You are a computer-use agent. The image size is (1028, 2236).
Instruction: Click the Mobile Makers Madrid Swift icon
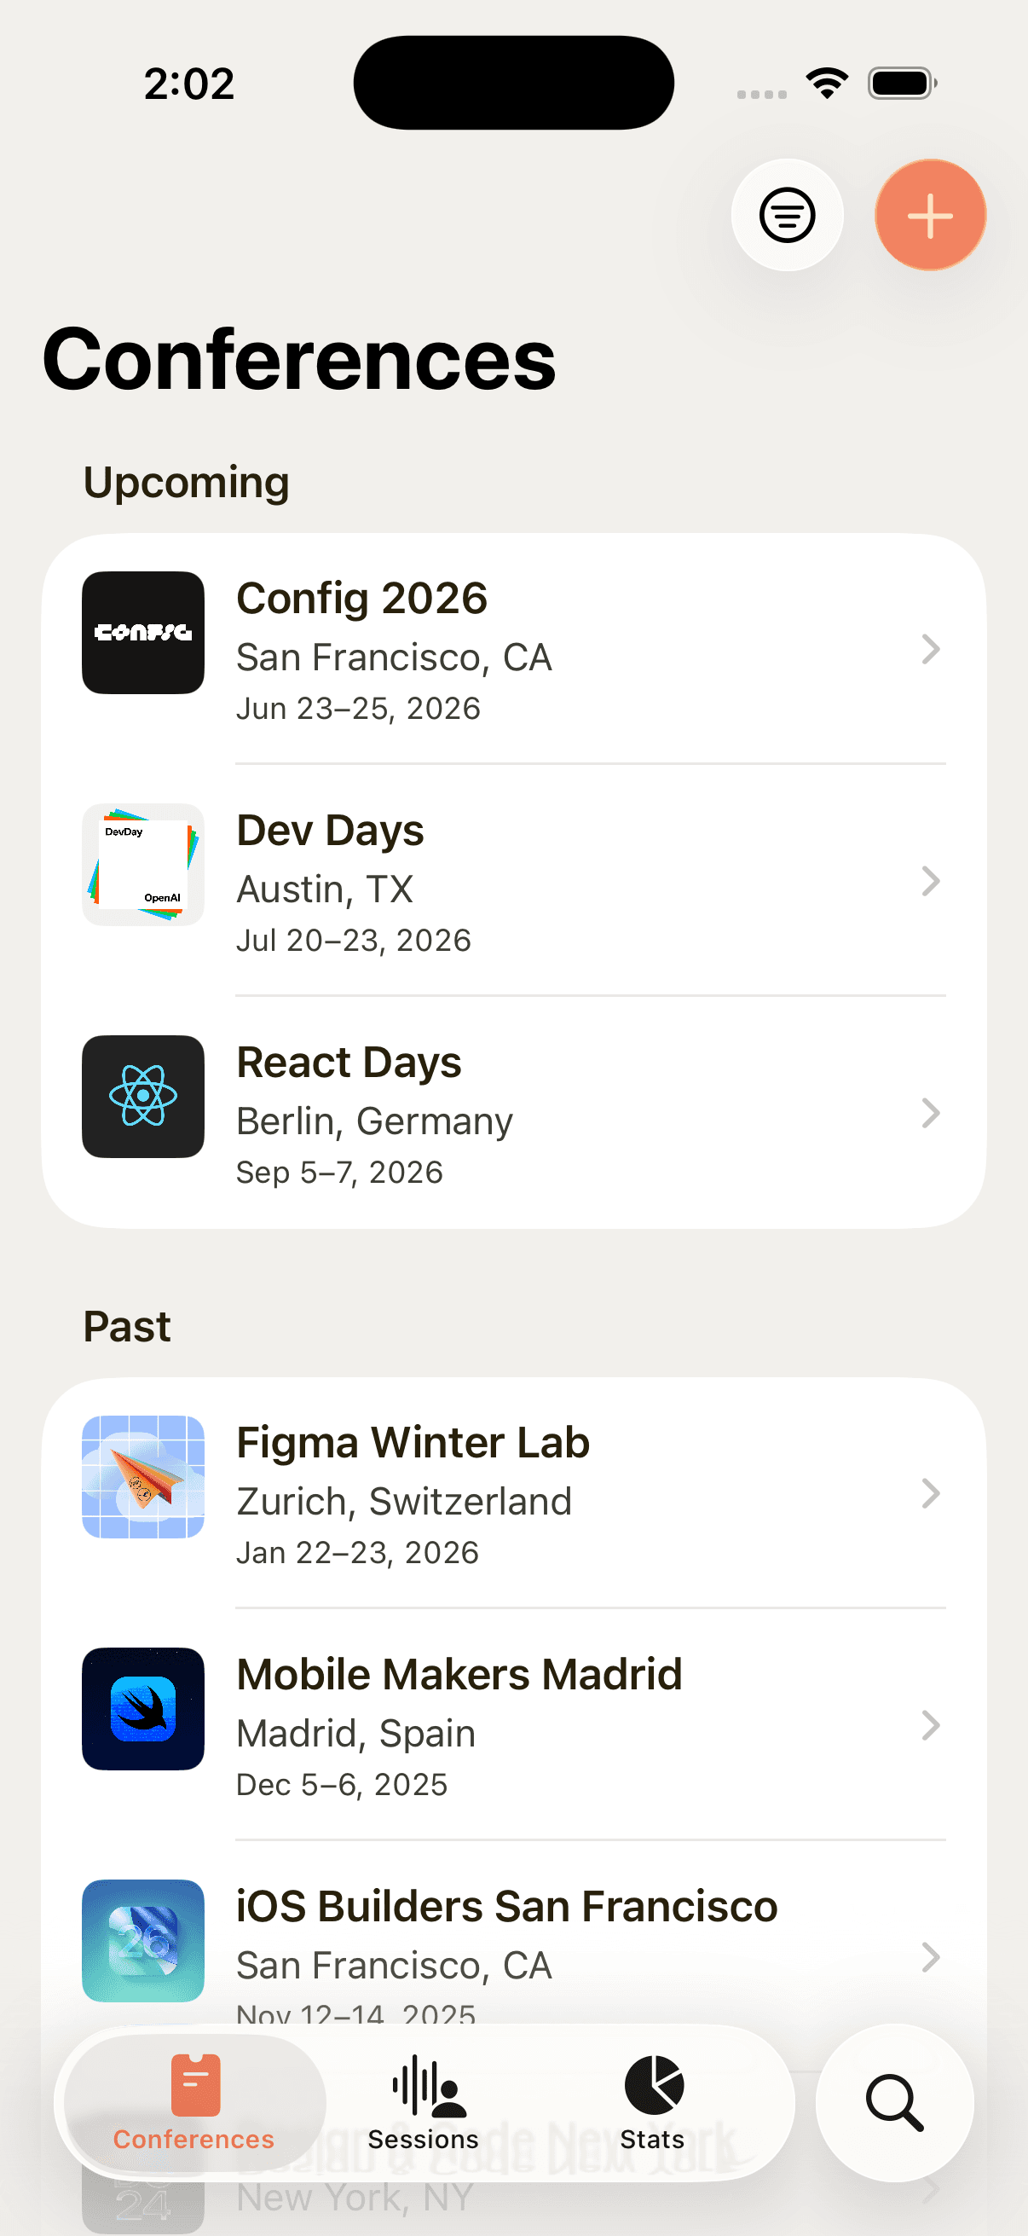click(143, 1708)
